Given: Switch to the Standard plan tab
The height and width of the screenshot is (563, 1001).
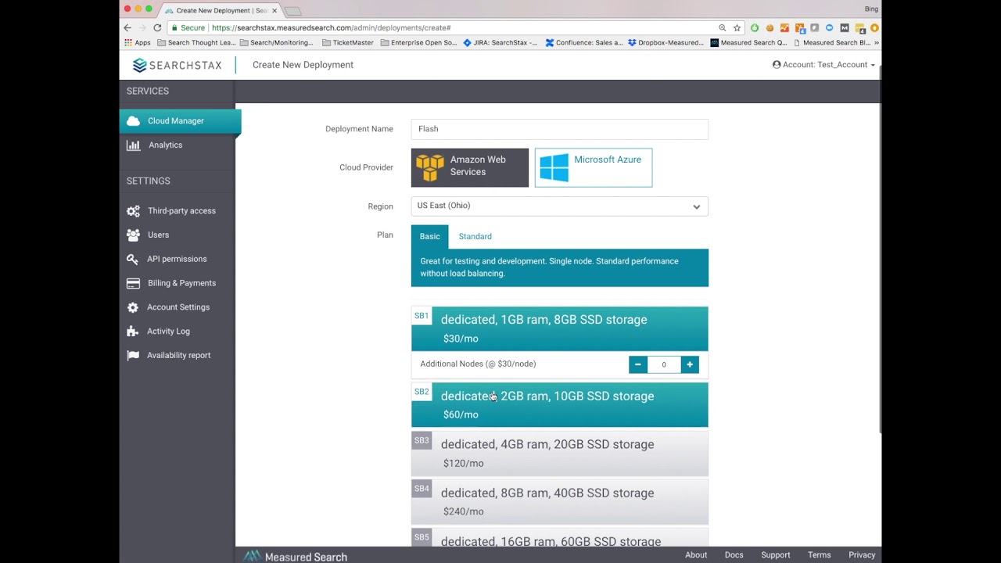Looking at the screenshot, I should click(x=475, y=236).
